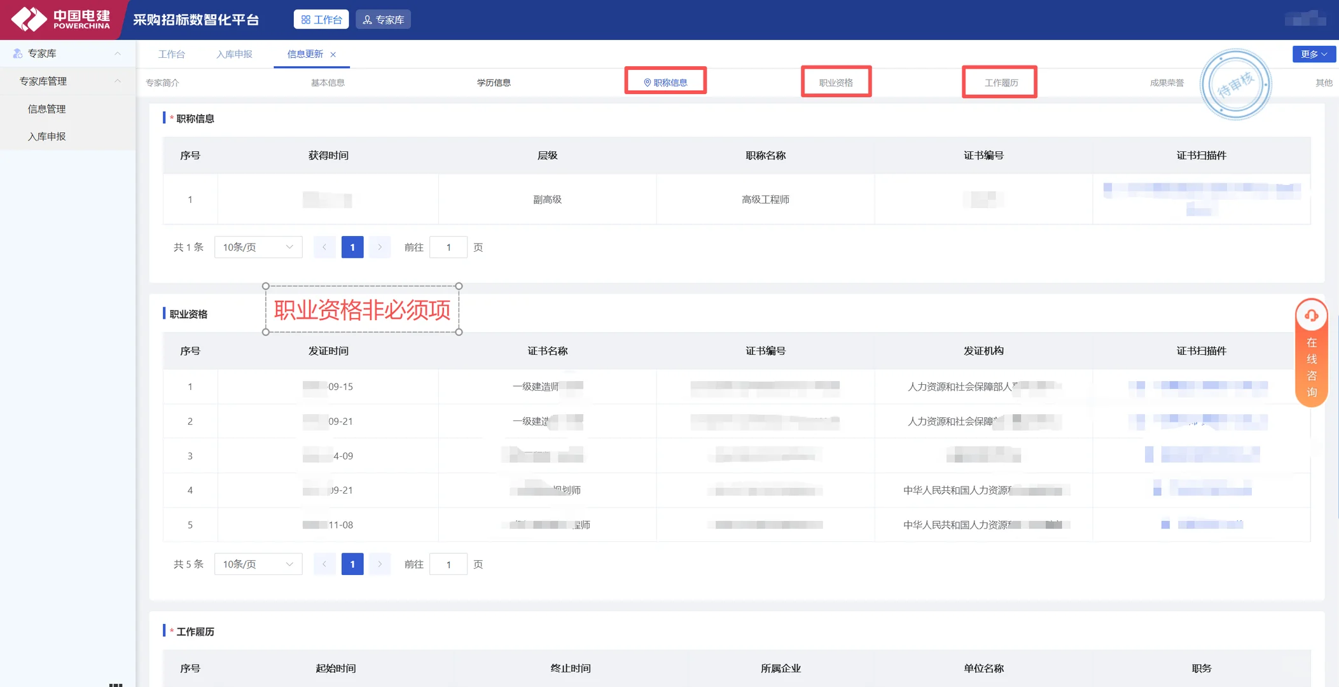
Task: Click the pin icon beside 职称信息
Action: coord(646,81)
